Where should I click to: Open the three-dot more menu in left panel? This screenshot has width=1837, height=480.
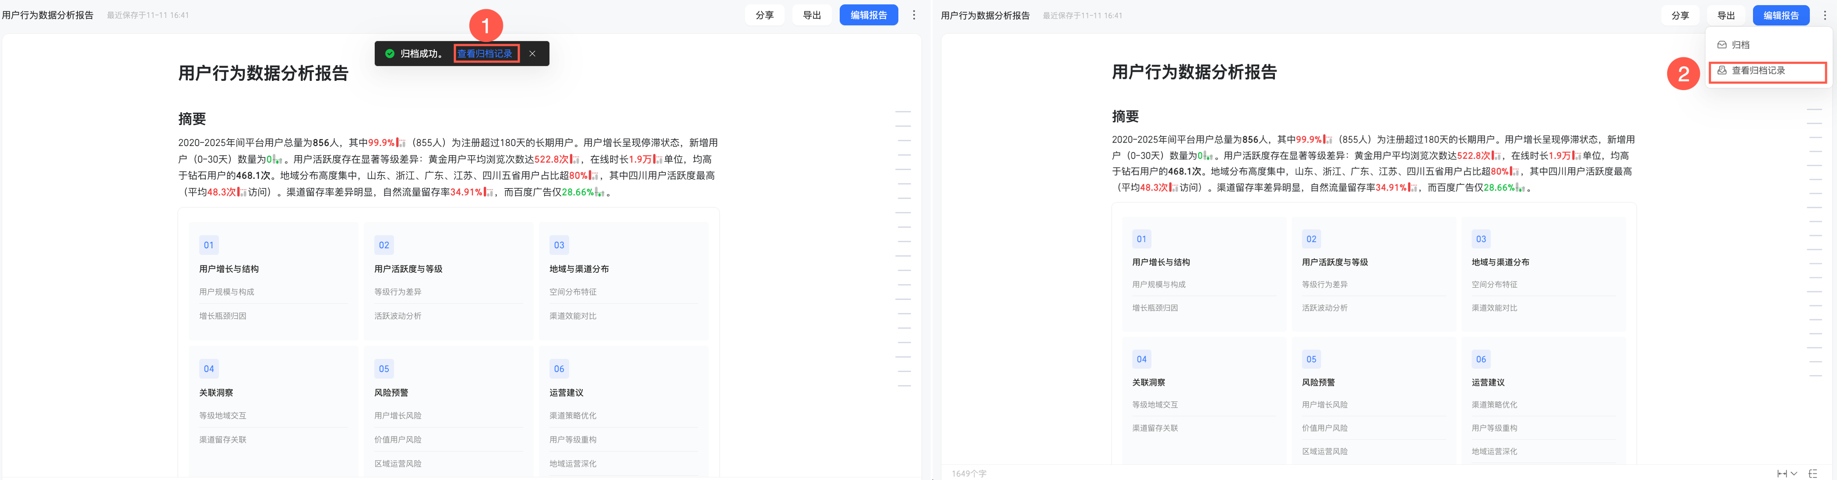tap(914, 15)
